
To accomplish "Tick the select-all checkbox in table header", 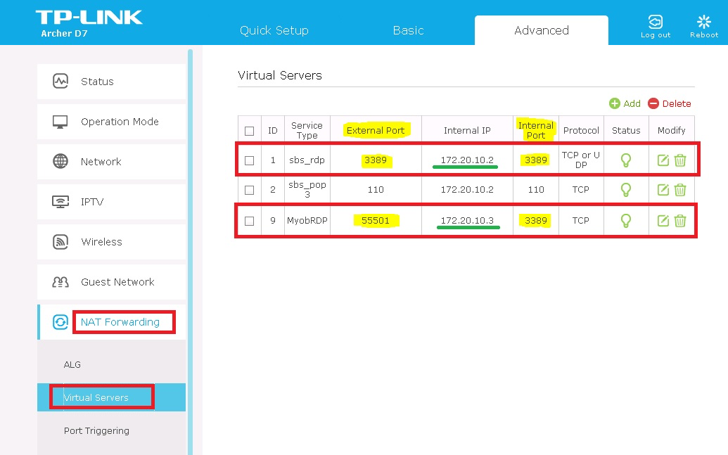I will pyautogui.click(x=249, y=131).
